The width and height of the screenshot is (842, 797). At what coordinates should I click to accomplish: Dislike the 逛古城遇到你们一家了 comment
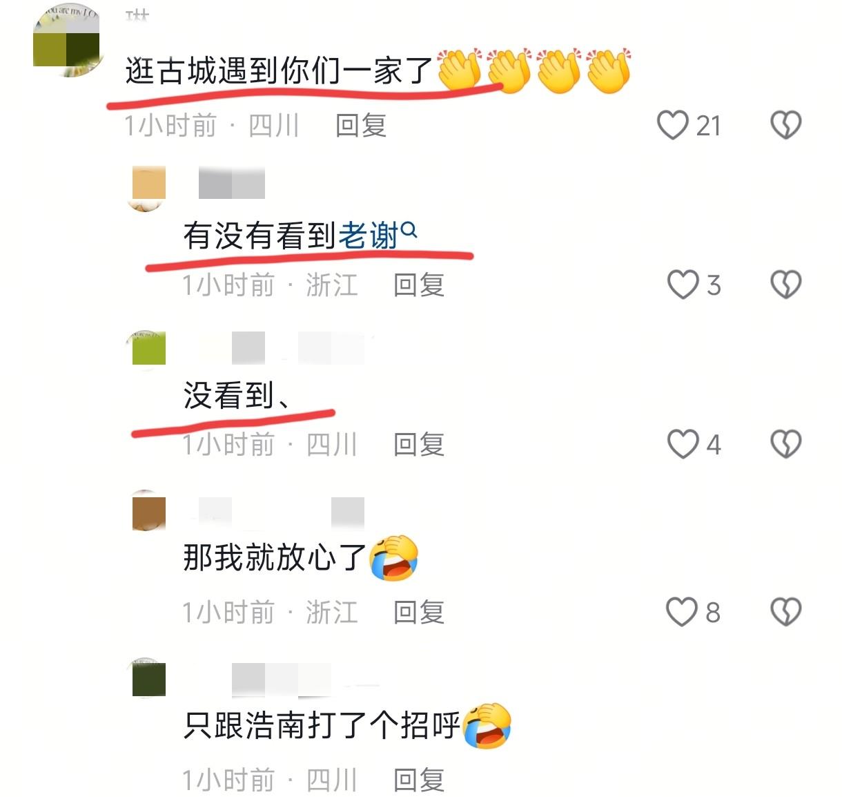pos(785,125)
